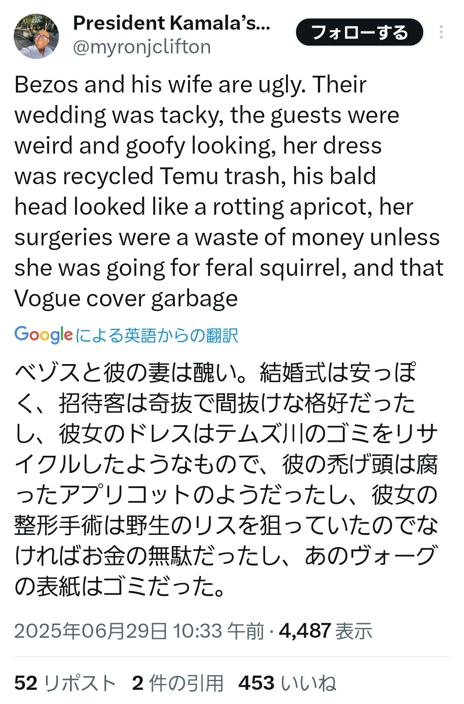The image size is (464, 704).
Task: Open the tweet author's profile picture
Action: pos(36,36)
